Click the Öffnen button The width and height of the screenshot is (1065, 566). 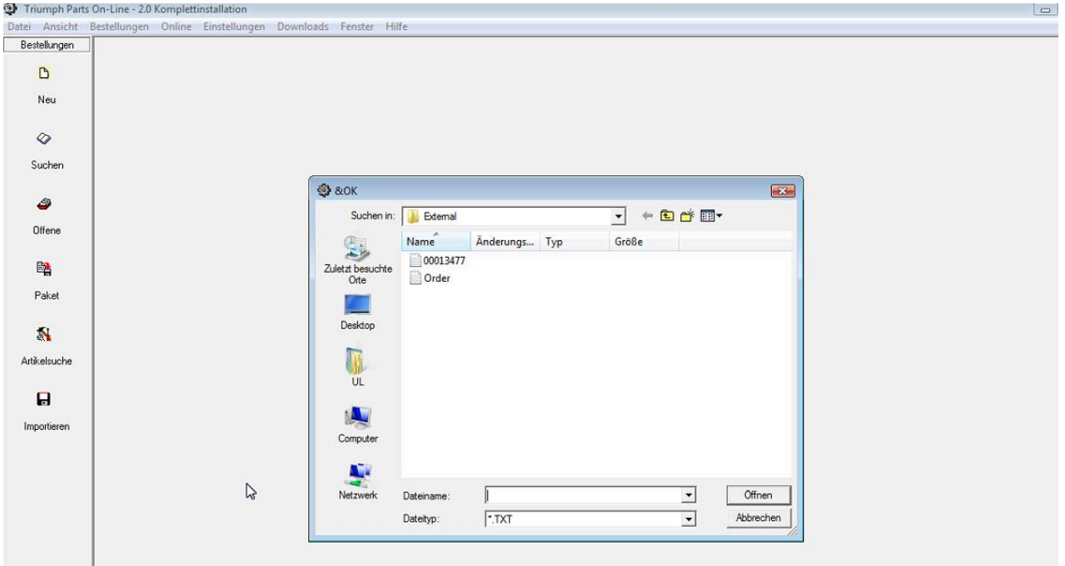coord(758,495)
